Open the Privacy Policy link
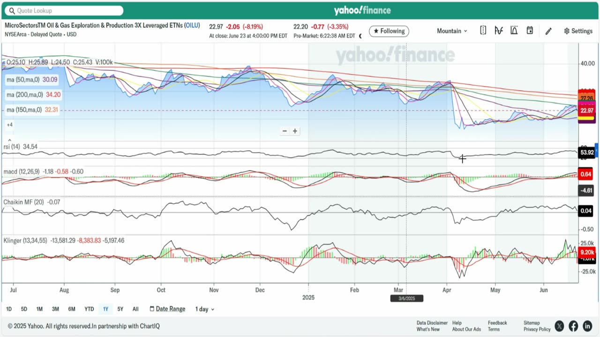Viewport: 600px width, 337px height. tap(537, 330)
